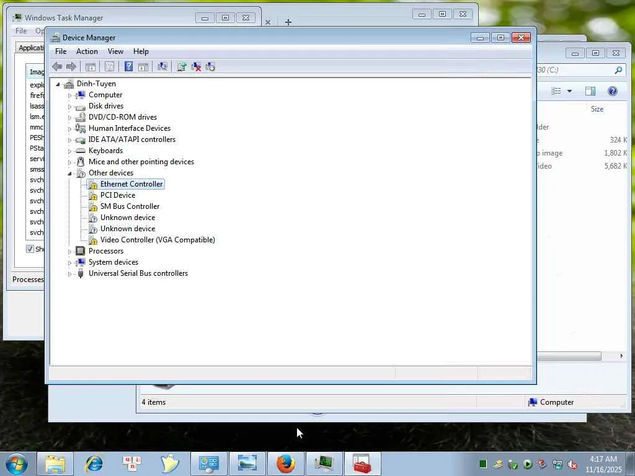Launch Internet Explorer from the taskbar
The image size is (635, 476).
(x=94, y=464)
